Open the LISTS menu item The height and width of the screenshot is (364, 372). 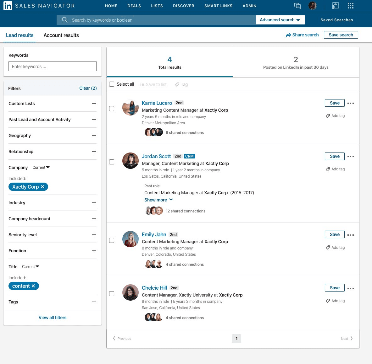[157, 6]
